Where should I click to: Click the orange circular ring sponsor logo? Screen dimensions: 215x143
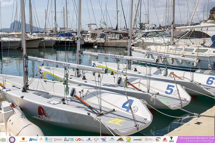149,140
